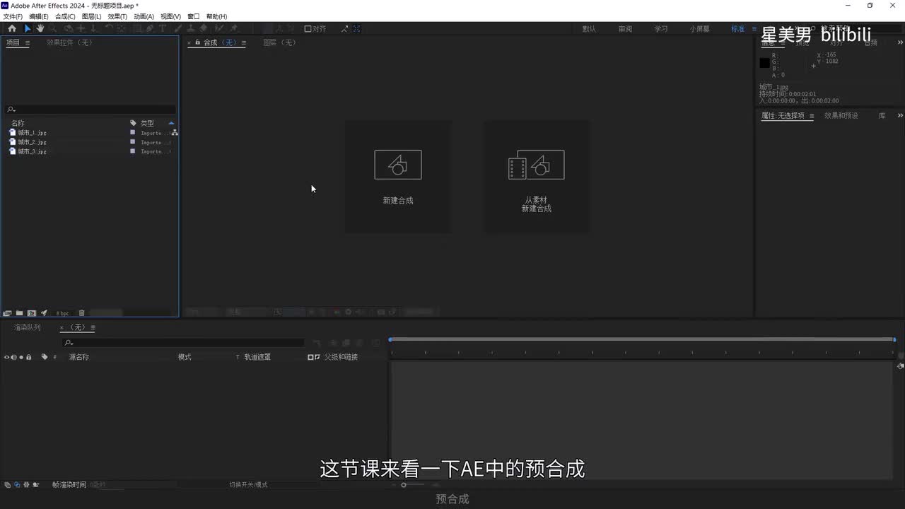Select the Eraser tool
Viewport: 905px width, 509px height.
204,28
